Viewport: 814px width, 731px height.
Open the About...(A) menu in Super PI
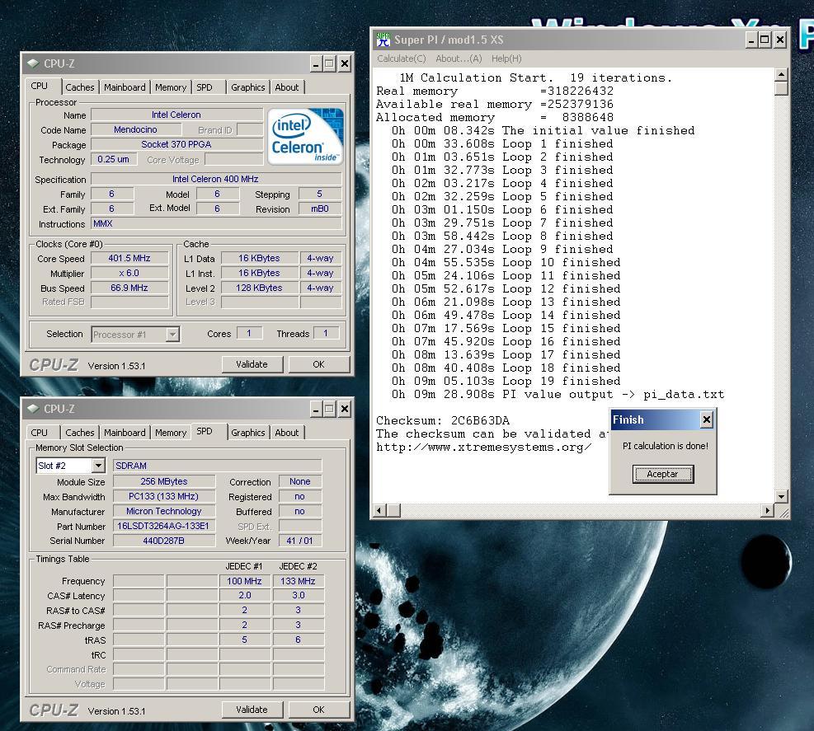pos(459,59)
